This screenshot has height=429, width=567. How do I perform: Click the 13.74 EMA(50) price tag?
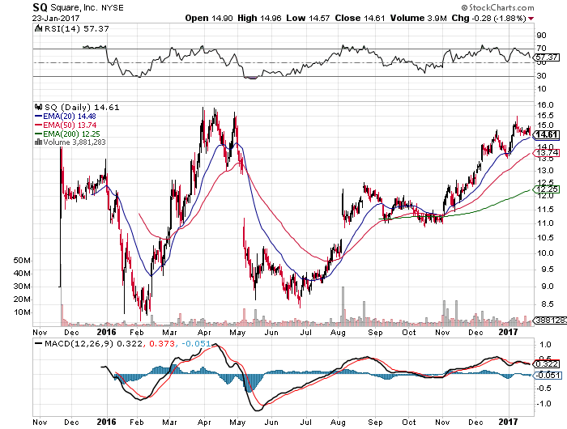(547, 153)
